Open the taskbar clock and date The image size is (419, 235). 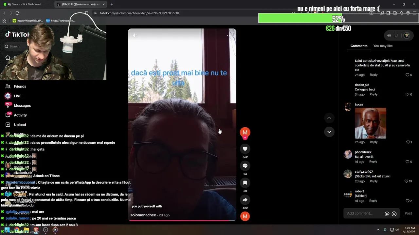tap(410, 230)
